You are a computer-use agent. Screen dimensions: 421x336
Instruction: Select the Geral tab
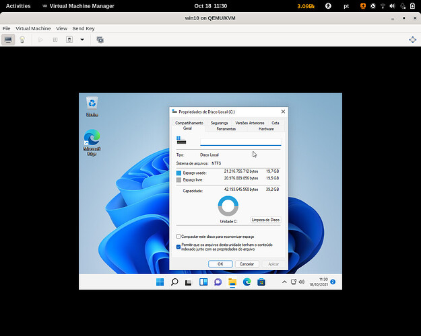[x=187, y=128]
